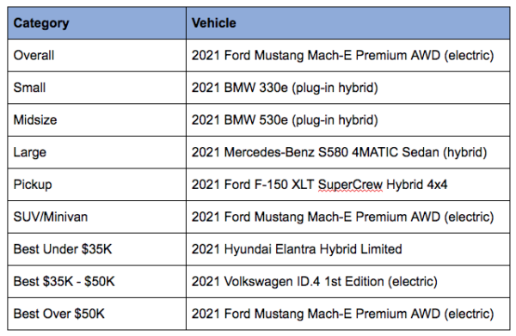
Task: Click the Hyundai Elantra Hybrid Limited cell
Action: click(x=347, y=249)
